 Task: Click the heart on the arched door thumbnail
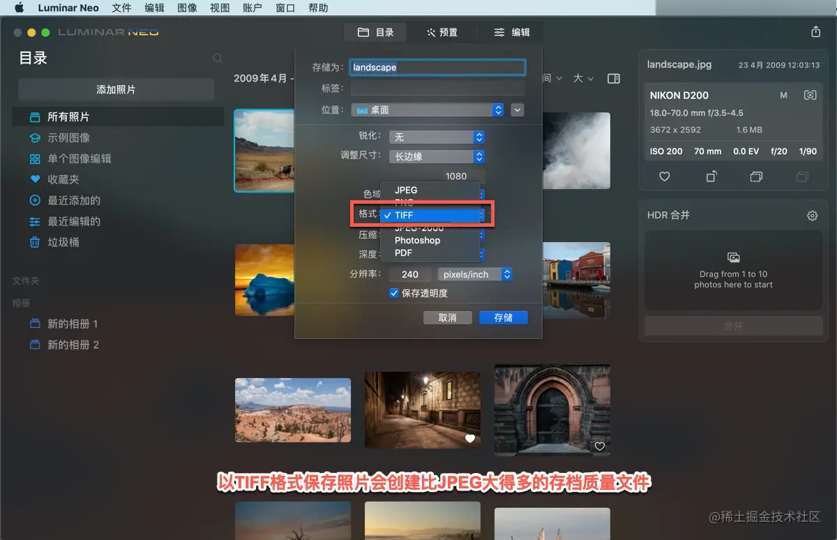599,447
